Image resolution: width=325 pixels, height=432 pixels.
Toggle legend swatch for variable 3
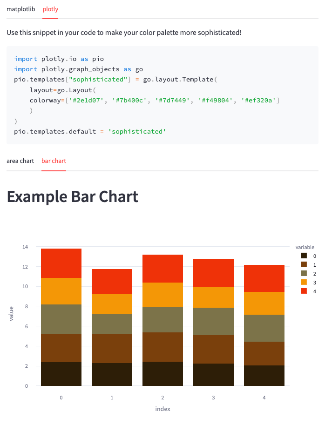pos(304,282)
